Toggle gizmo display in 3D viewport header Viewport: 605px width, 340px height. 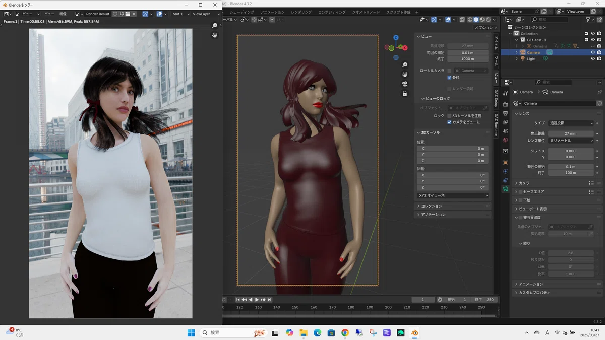tap(434, 20)
